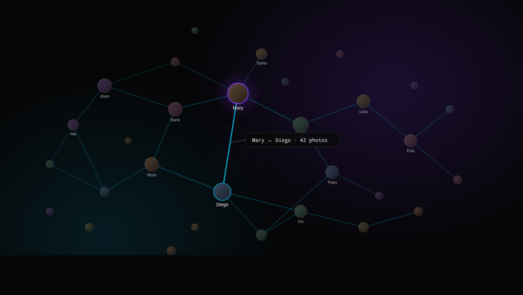Click unlabeled blue node below Aki
The height and width of the screenshot is (295, 523).
click(x=105, y=192)
